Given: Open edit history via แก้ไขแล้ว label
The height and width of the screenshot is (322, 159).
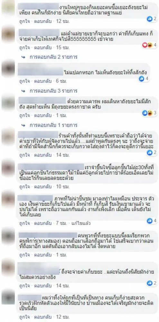Looking at the screenshot, I should click(x=78, y=223).
